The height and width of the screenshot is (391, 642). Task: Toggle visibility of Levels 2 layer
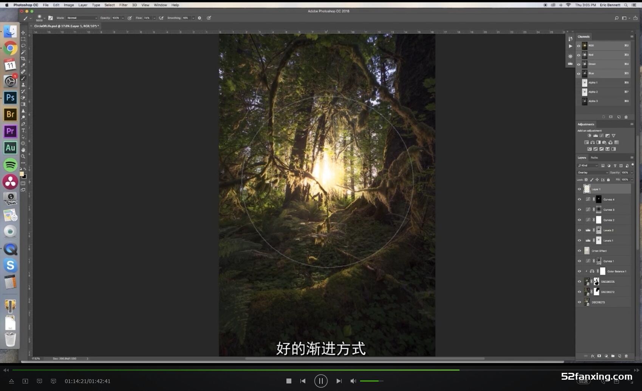tap(579, 230)
